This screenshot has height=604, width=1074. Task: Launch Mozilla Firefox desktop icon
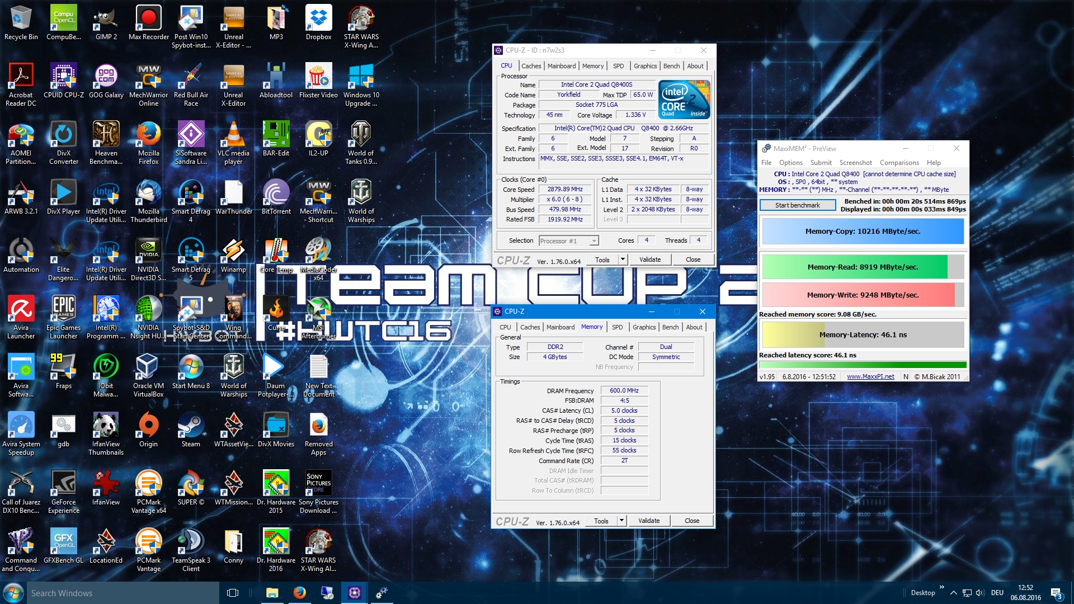pyautogui.click(x=149, y=143)
